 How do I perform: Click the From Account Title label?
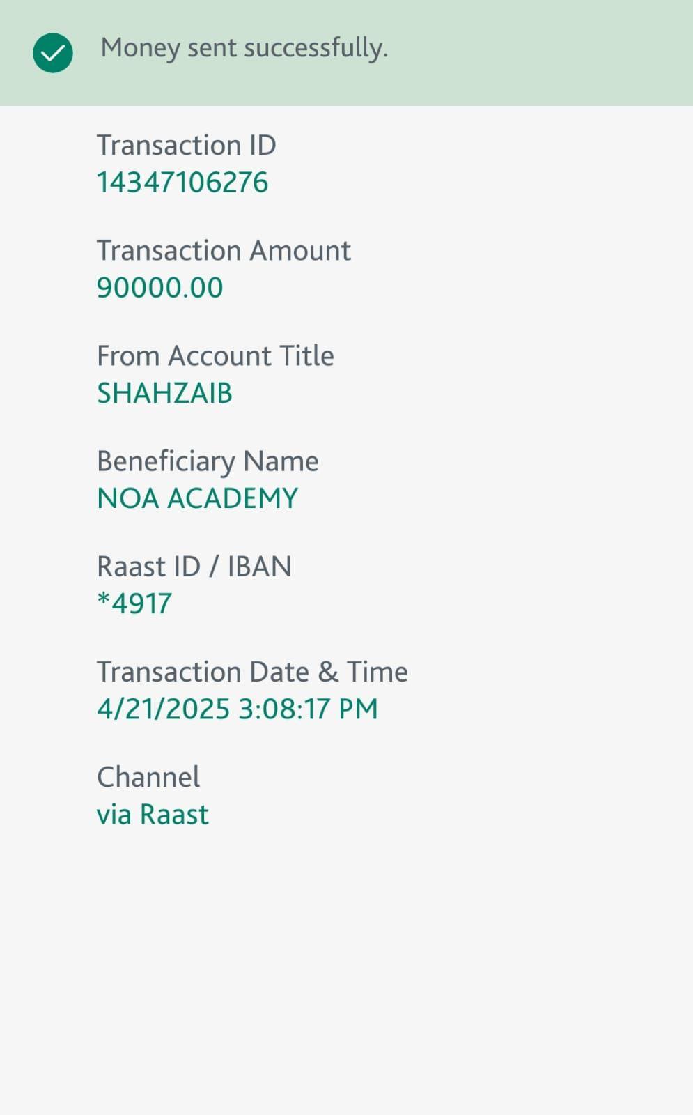coord(215,355)
